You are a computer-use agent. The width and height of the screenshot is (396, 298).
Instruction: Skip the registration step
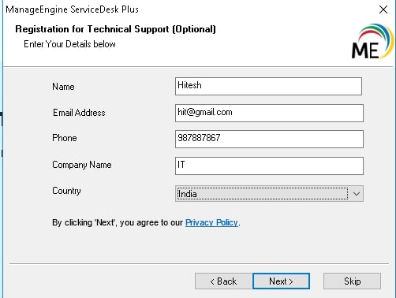coord(352,281)
